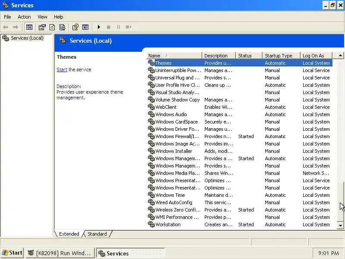Sort list by the Startup Type column header

[x=282, y=56]
